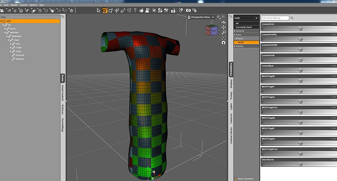Click the LooseBack slider handle
This screenshot has width=337, height=181.
tap(300, 71)
